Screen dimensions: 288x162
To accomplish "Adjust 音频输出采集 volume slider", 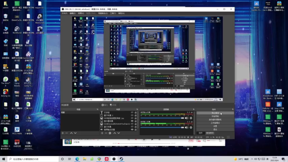I will (x=162, y=118).
